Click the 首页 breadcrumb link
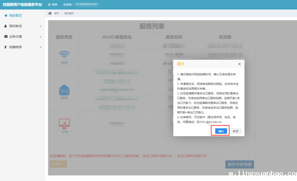Screen dimensions: 297x181 click(x=57, y=14)
